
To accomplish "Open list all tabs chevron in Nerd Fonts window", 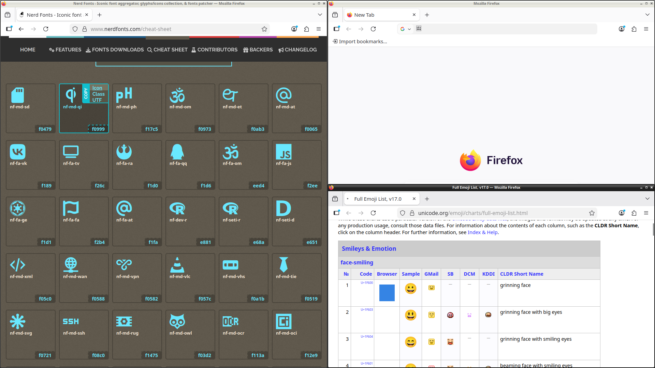I will click(320, 15).
